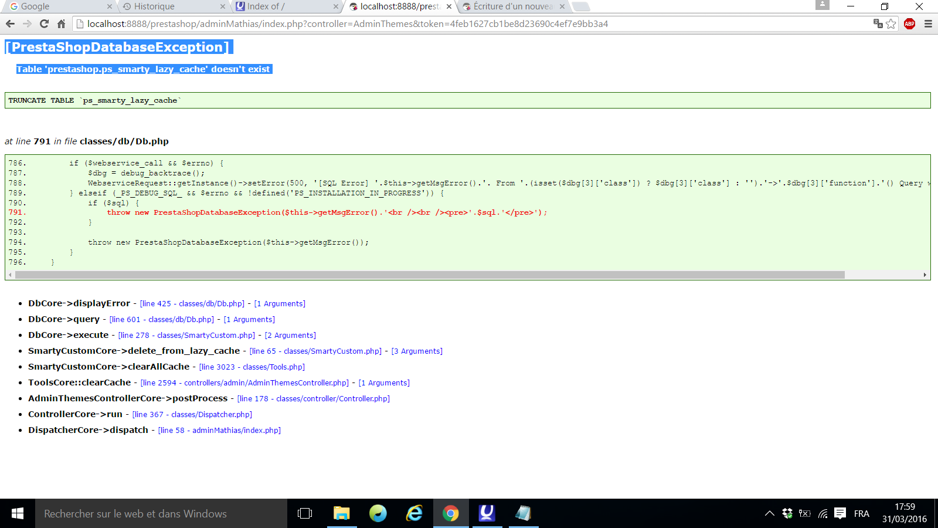Click highlighted code line 791
Image resolution: width=938 pixels, height=528 pixels.
coord(327,212)
